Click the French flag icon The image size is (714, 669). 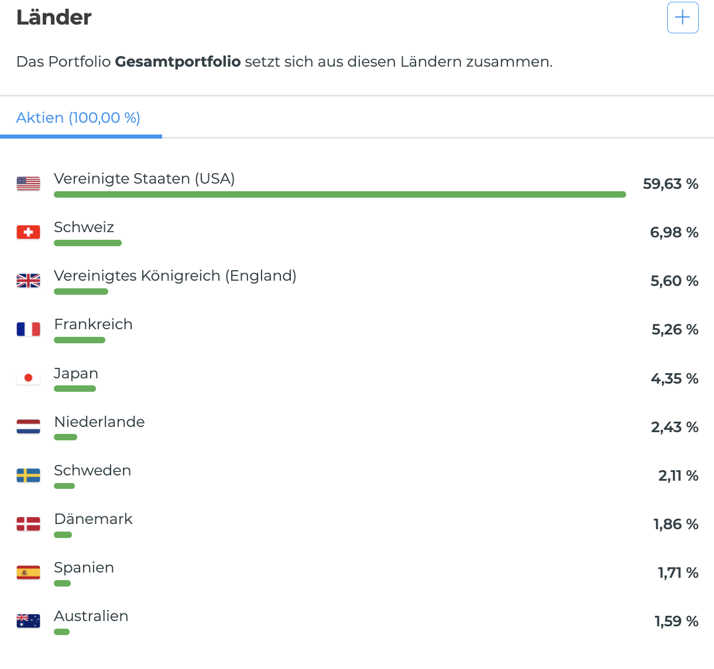(x=28, y=329)
